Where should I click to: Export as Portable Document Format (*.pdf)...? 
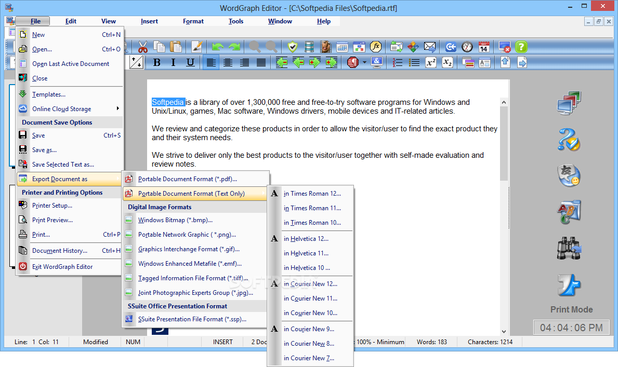click(x=195, y=179)
